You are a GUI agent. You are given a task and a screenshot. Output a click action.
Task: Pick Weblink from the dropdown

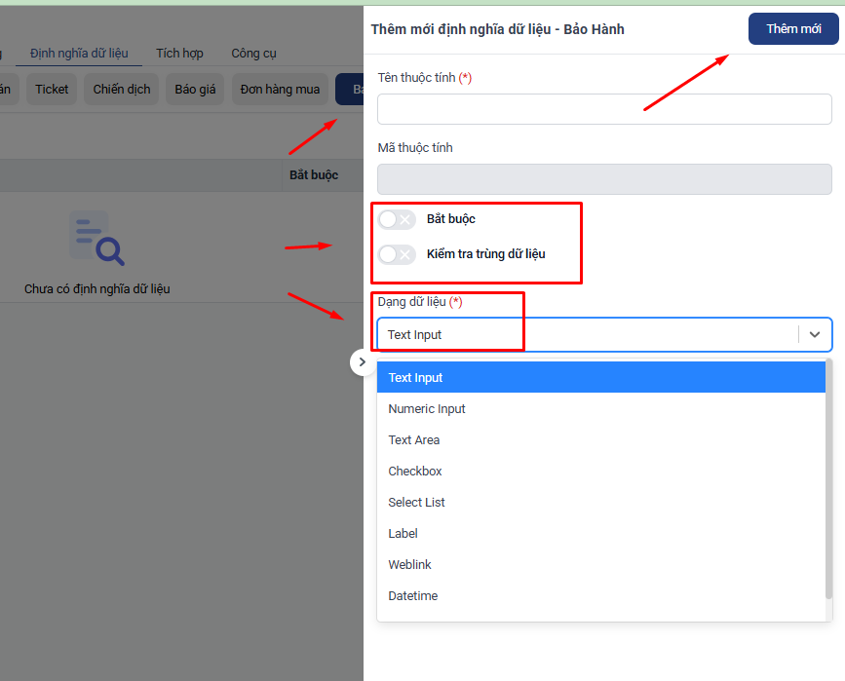[x=410, y=565]
